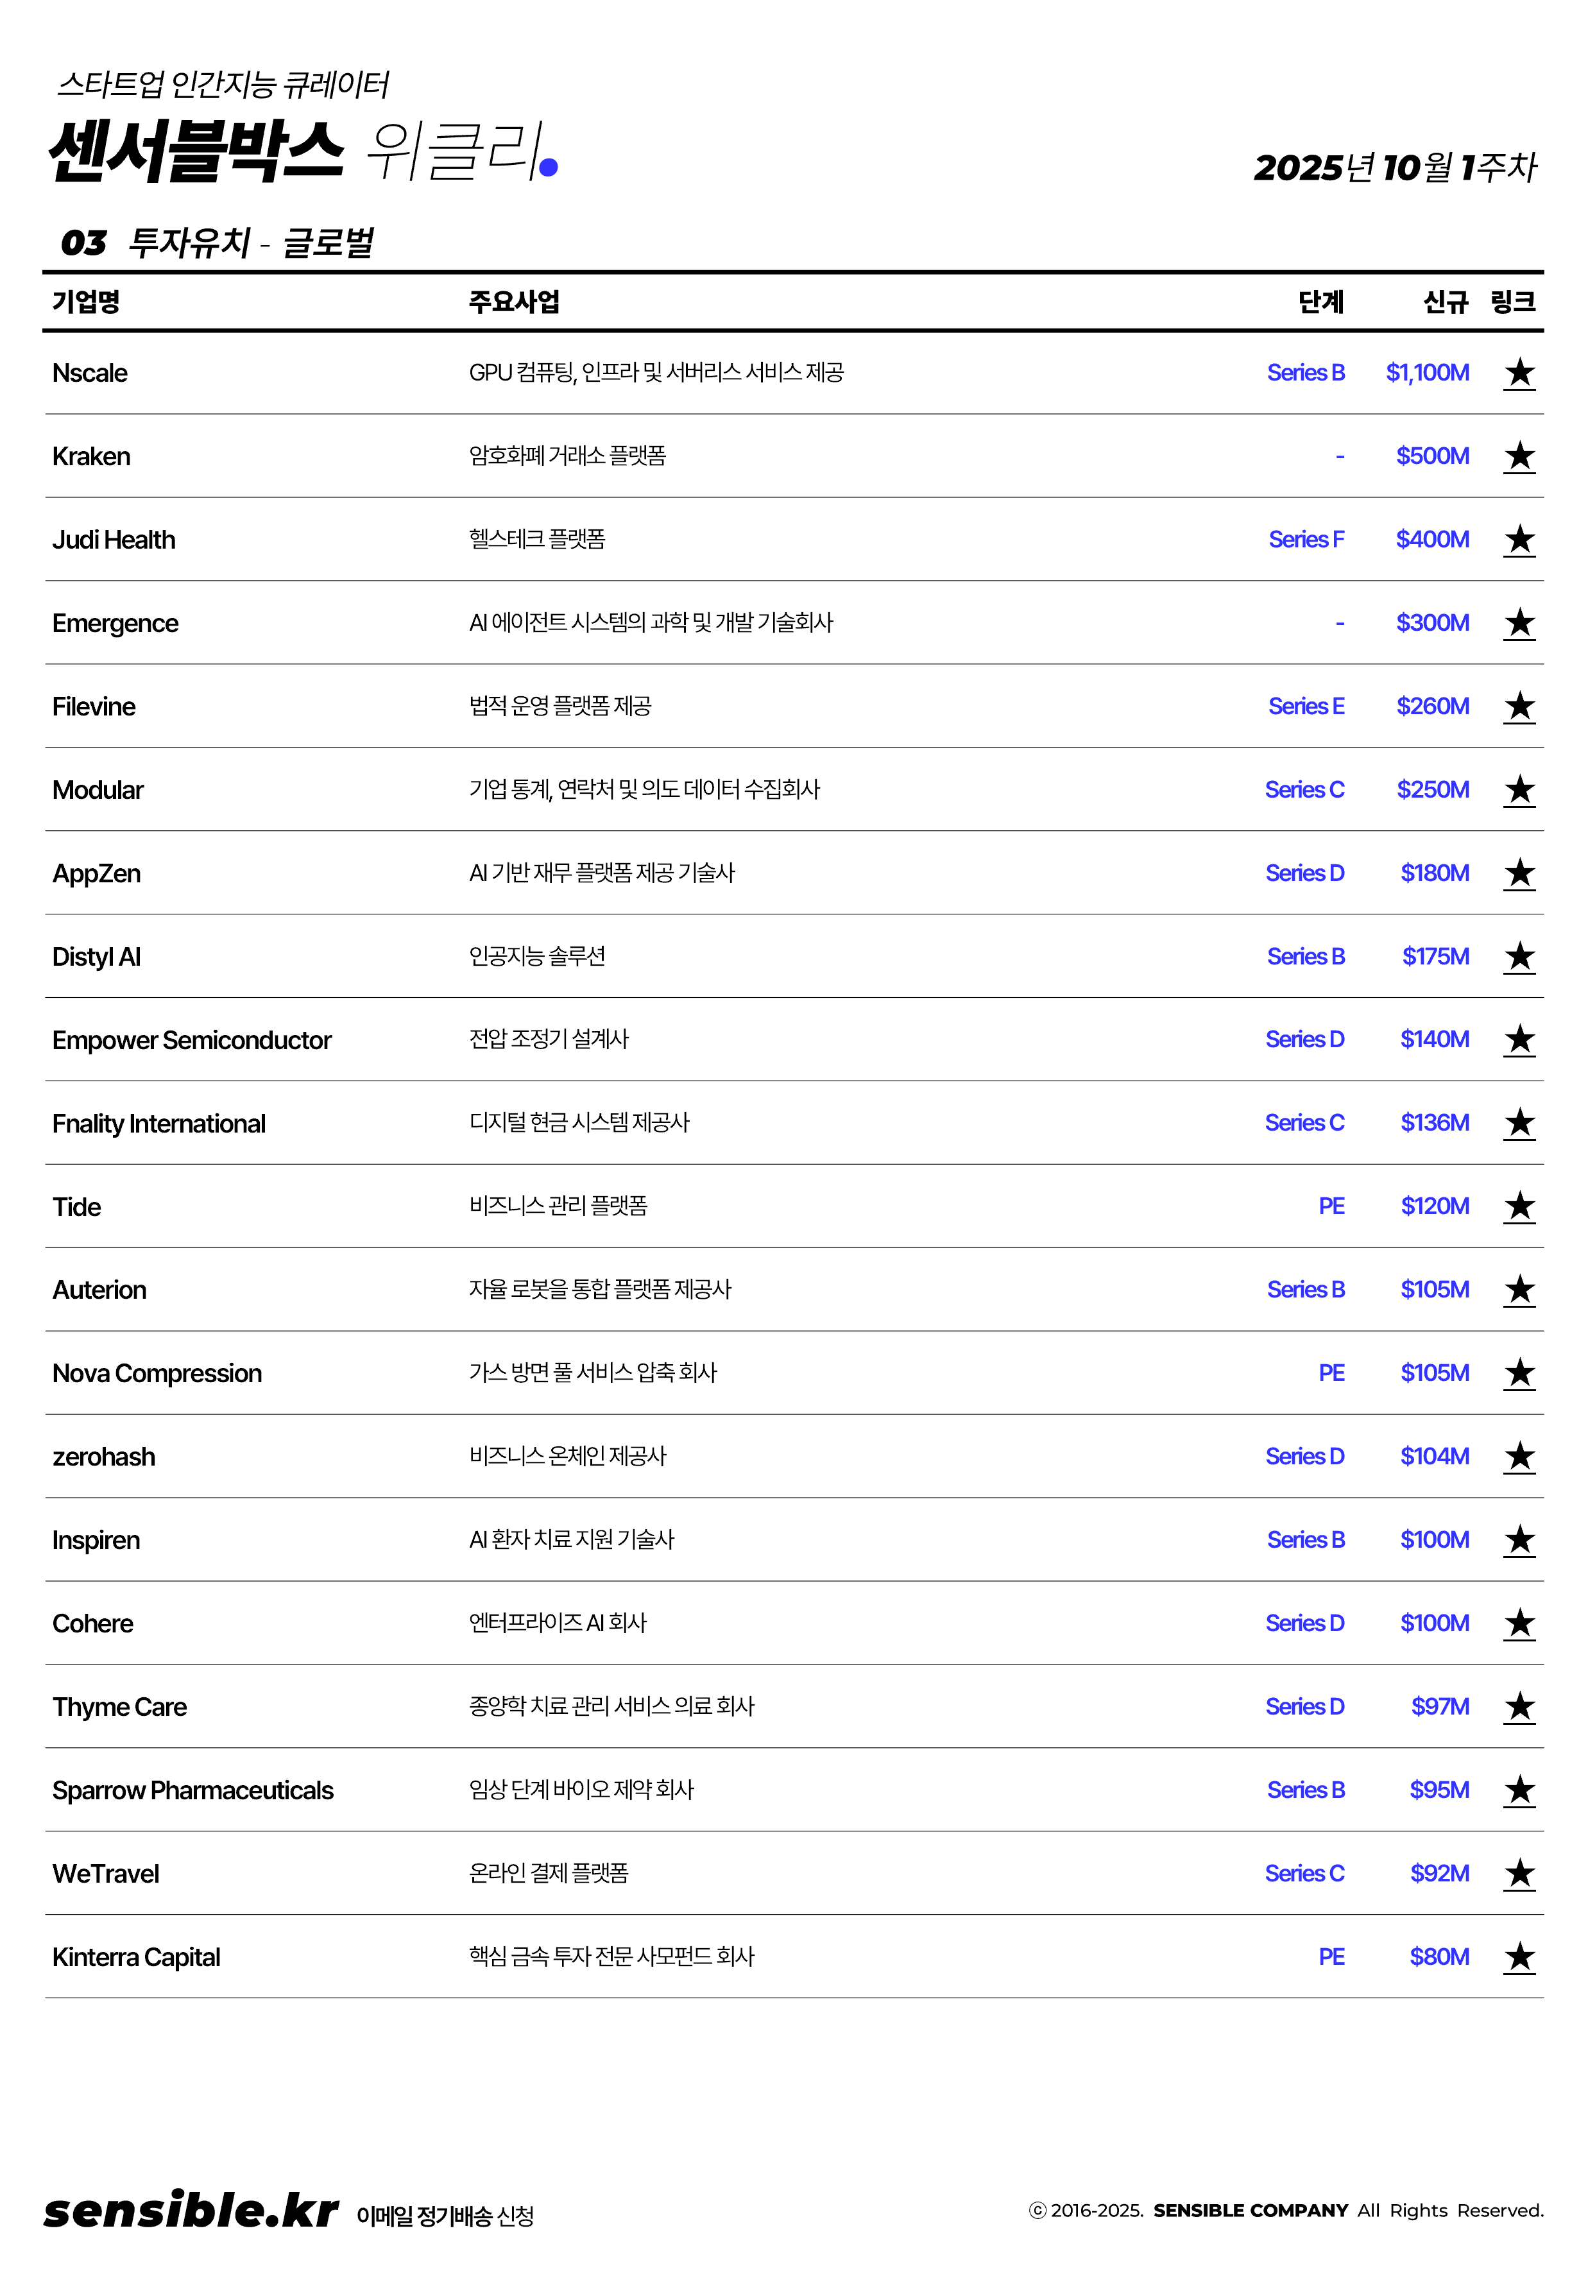Click Judi Health's star link icon

1518,540
